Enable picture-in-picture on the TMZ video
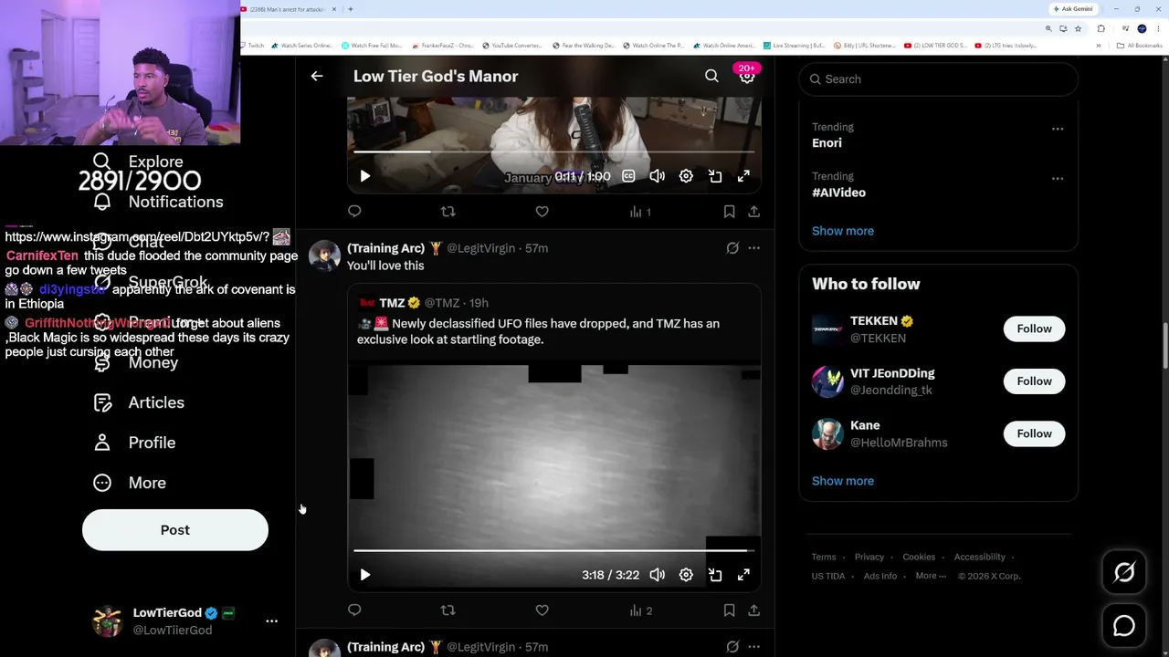1169x657 pixels. point(715,575)
